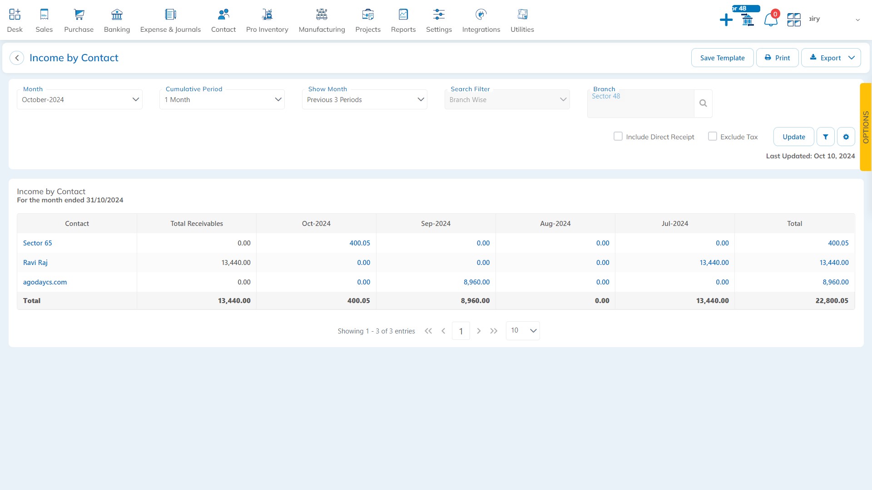Click the Aug-2024 column header

pyautogui.click(x=555, y=224)
